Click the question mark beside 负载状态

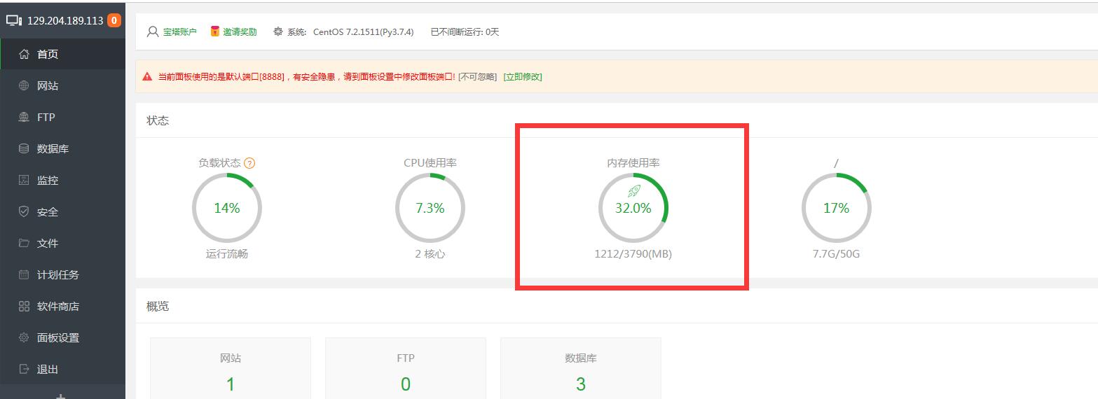pos(249,163)
